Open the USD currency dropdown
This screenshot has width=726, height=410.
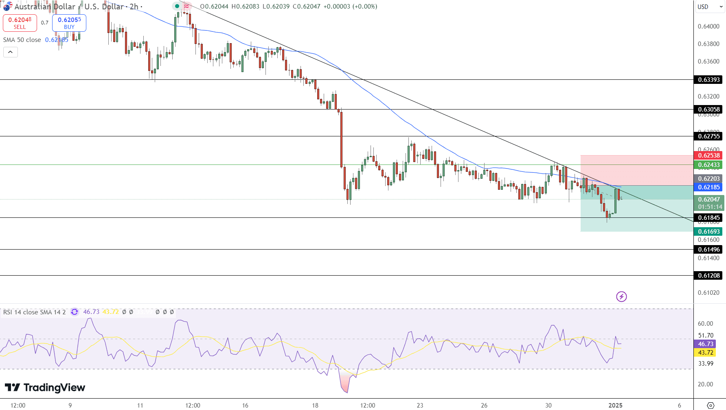click(x=710, y=7)
